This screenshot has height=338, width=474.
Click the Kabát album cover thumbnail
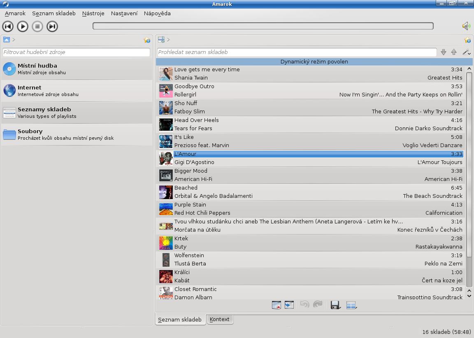166,277
